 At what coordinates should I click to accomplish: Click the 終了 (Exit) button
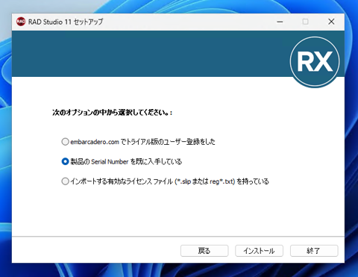click(x=314, y=251)
